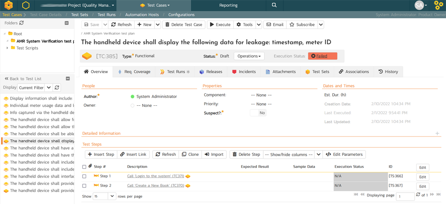Click the plus icon beside Detailed Information
446x204 pixels.
[x=437, y=133]
